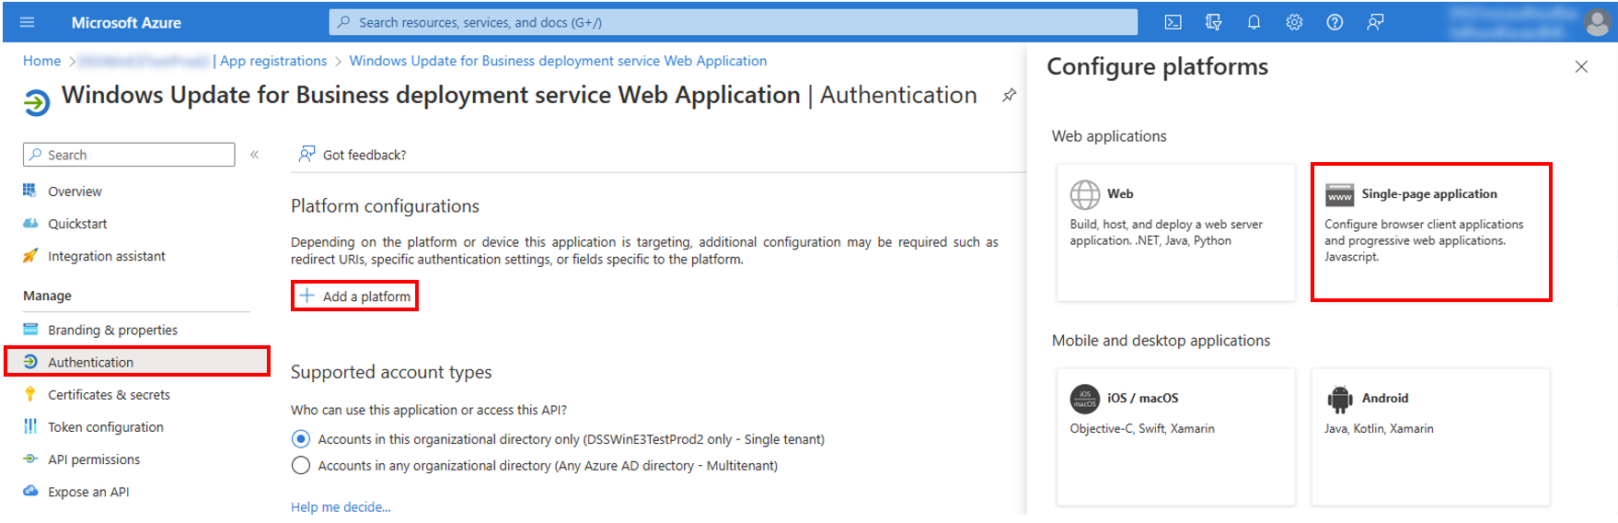Screen dimensions: 1618x523
Task: Close the Configure platforms panel
Action: pyautogui.click(x=1581, y=66)
